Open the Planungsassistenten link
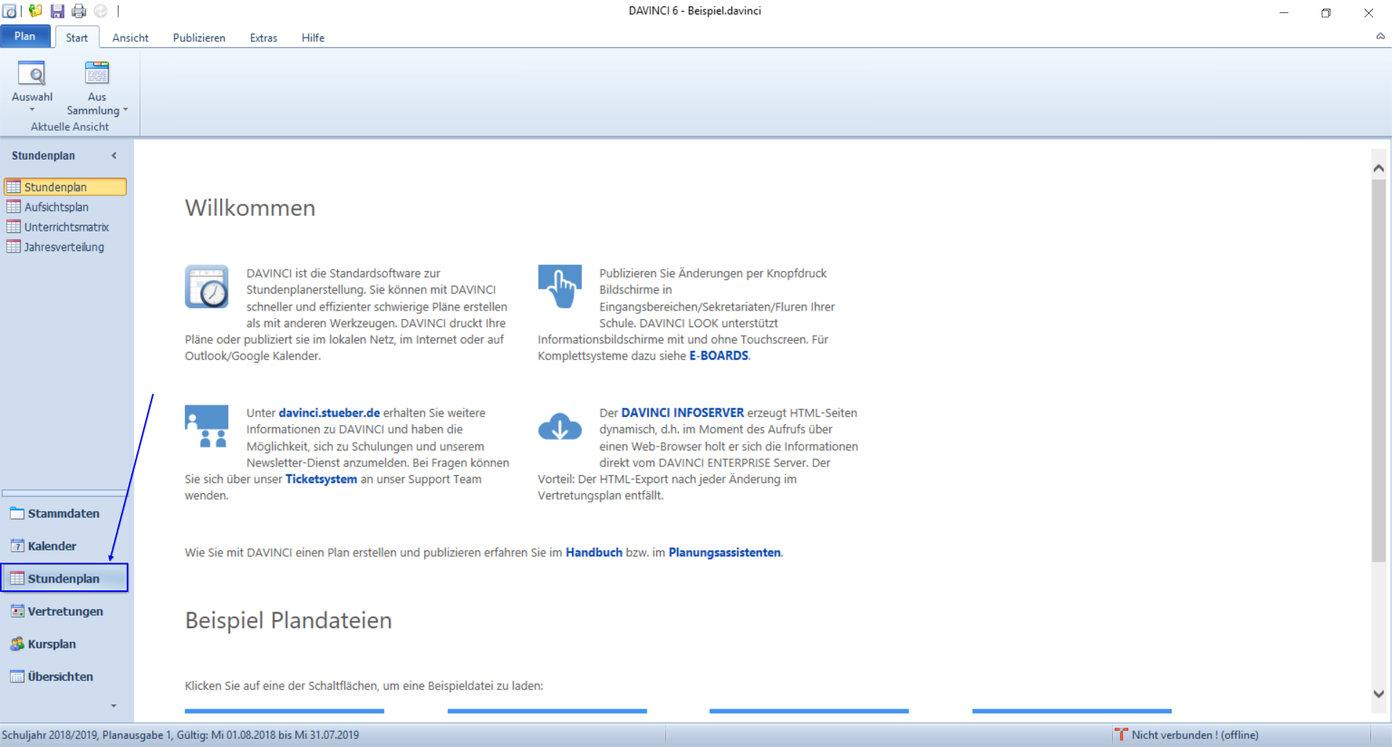The height and width of the screenshot is (747, 1392). click(724, 553)
